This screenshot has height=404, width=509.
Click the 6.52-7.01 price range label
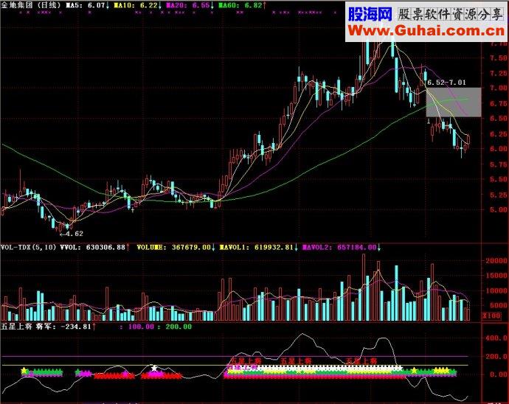tap(446, 83)
